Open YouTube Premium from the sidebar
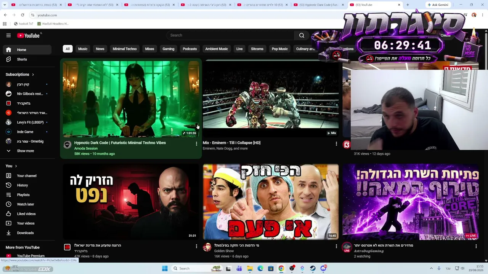488x274 pixels. (27, 256)
